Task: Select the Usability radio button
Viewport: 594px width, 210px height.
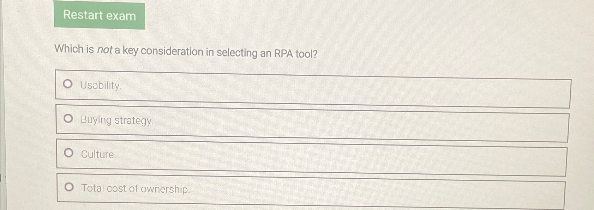Action: (68, 85)
